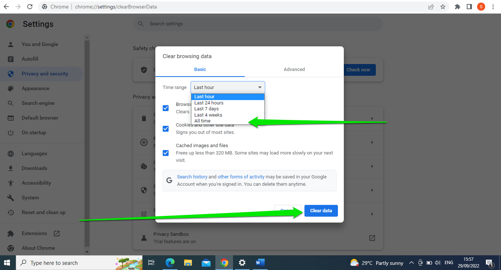Click the Clear data button

(321, 211)
